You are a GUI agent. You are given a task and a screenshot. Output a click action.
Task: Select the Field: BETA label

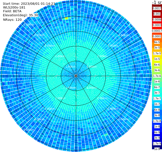[x=12, y=11]
